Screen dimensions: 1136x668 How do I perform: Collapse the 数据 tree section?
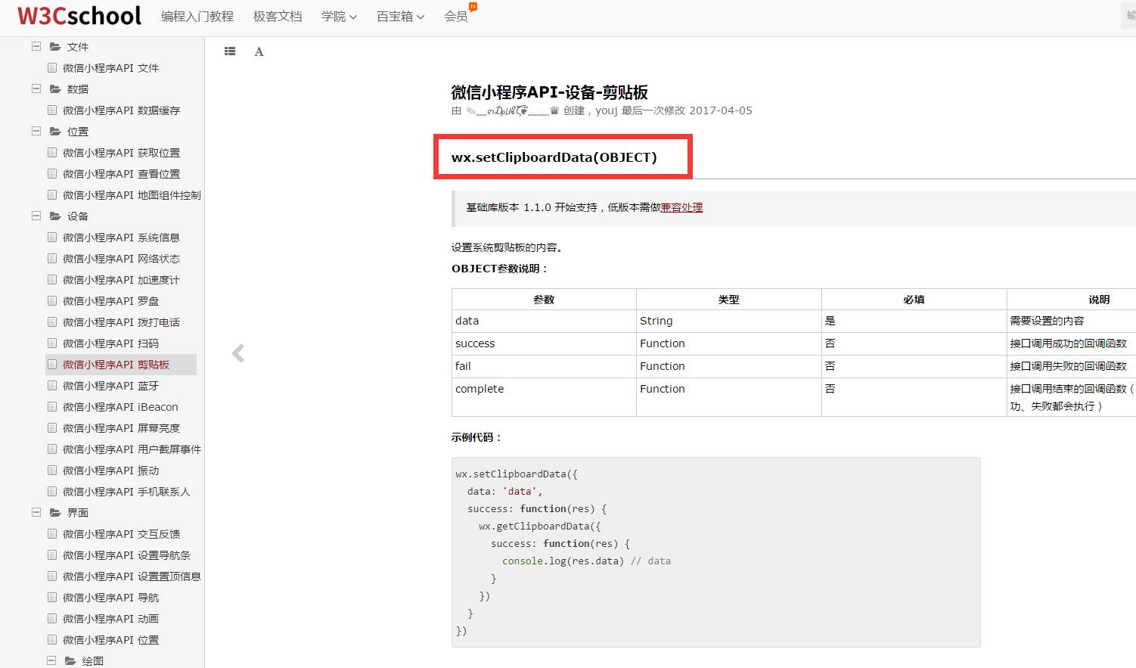[x=36, y=89]
